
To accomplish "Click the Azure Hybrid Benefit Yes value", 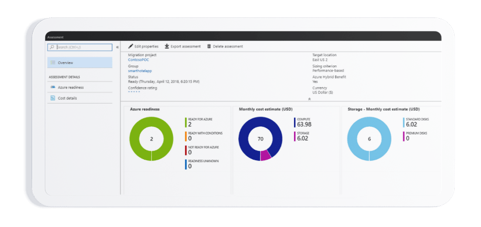I will (315, 81).
